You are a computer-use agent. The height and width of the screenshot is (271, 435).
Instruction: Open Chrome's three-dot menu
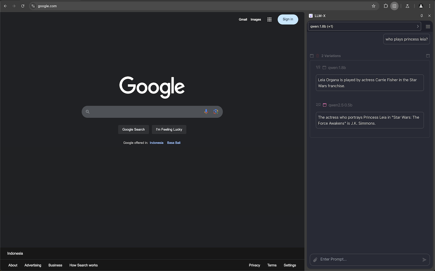coord(430,6)
